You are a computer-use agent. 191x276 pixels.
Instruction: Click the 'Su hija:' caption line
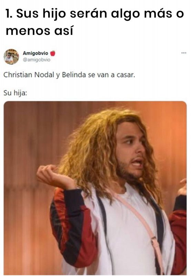(15, 93)
